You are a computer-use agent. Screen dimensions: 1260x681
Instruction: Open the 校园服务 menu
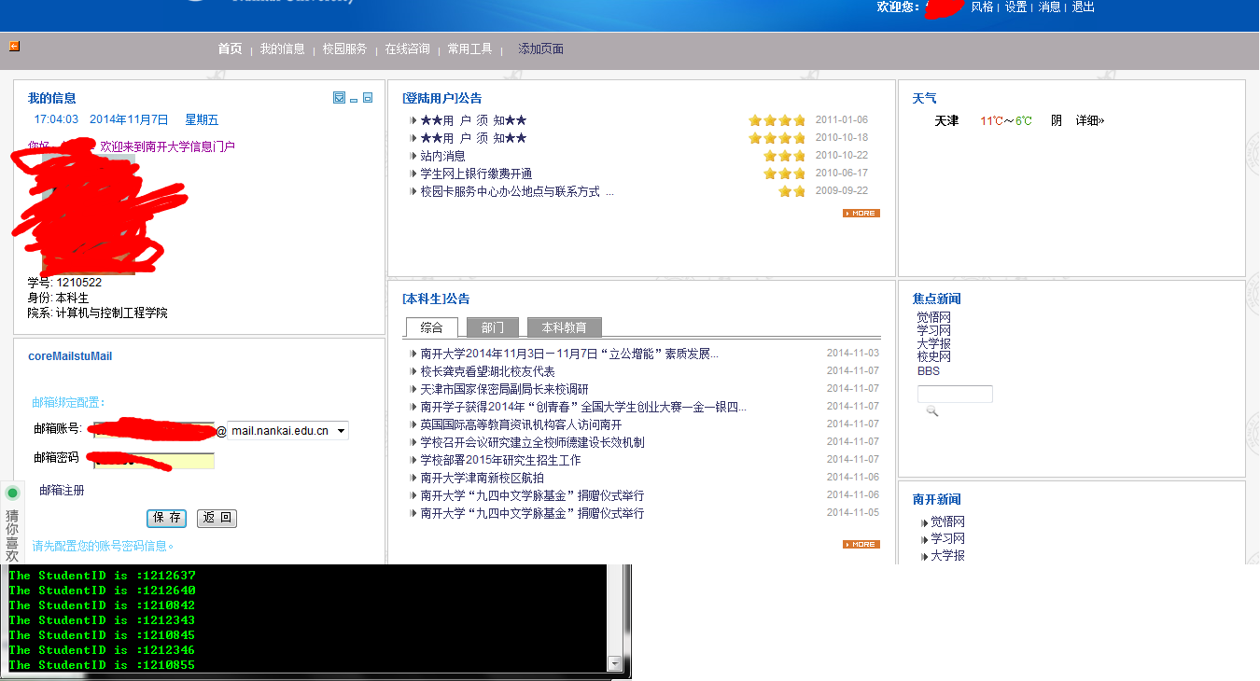point(344,49)
